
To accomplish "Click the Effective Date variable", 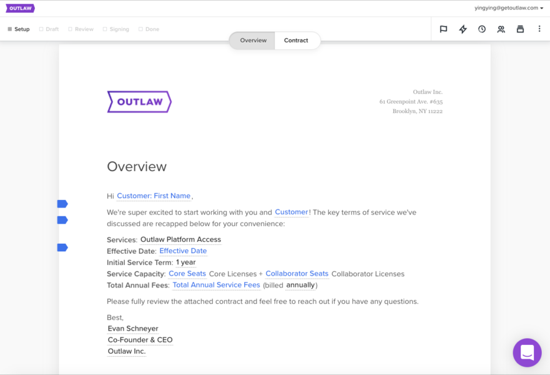I will pyautogui.click(x=183, y=251).
